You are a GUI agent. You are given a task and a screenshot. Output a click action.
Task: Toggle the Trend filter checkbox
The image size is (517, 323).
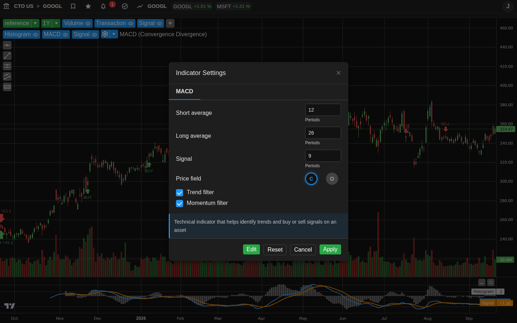[x=180, y=193]
